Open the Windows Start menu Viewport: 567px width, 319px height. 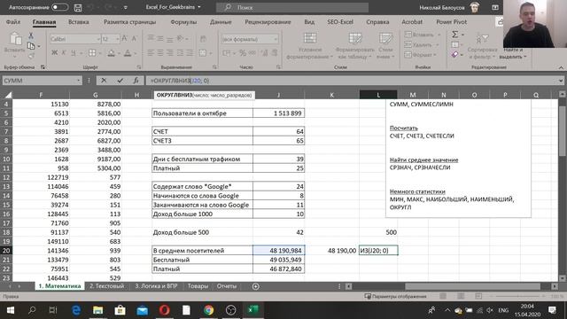pyautogui.click(x=10, y=310)
